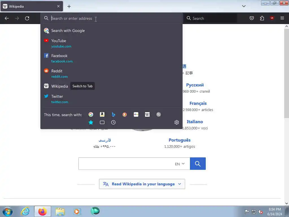Click the Firefox taskbar icon
Image resolution: width=289 pixels, height=217 pixels.
42,211
